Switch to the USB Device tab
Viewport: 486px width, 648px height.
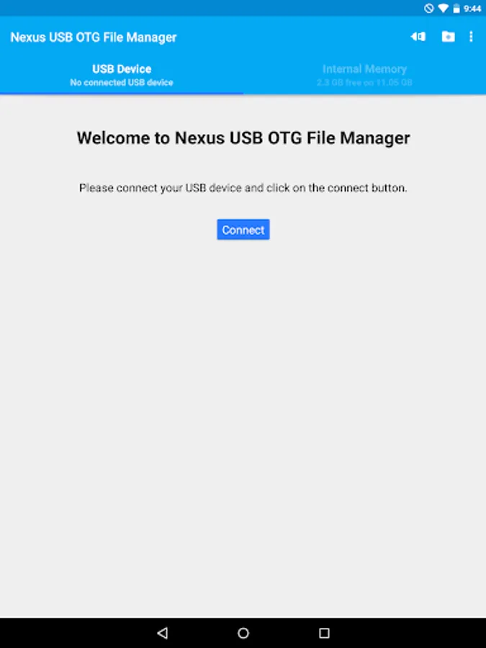122,75
